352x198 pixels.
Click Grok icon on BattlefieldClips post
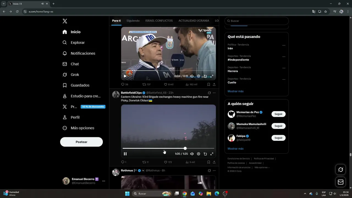209,93
